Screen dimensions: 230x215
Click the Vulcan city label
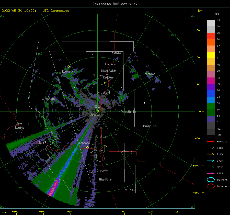point(130,190)
